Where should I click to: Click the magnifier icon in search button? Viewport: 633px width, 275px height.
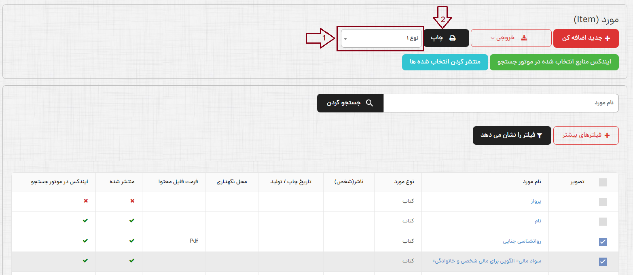click(369, 103)
